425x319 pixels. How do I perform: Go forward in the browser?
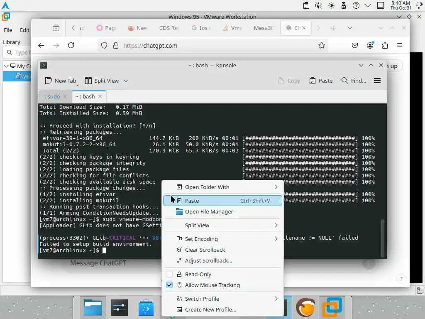click(56, 45)
